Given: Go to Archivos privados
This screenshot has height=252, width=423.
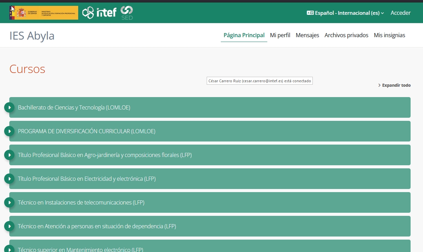Looking at the screenshot, I should [347, 35].
